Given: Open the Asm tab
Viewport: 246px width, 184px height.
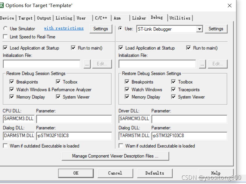Looking at the screenshot, I should pyautogui.click(x=120, y=18).
